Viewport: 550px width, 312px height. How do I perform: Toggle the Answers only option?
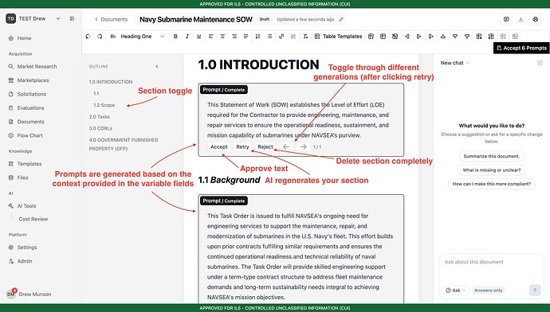pyautogui.click(x=489, y=291)
